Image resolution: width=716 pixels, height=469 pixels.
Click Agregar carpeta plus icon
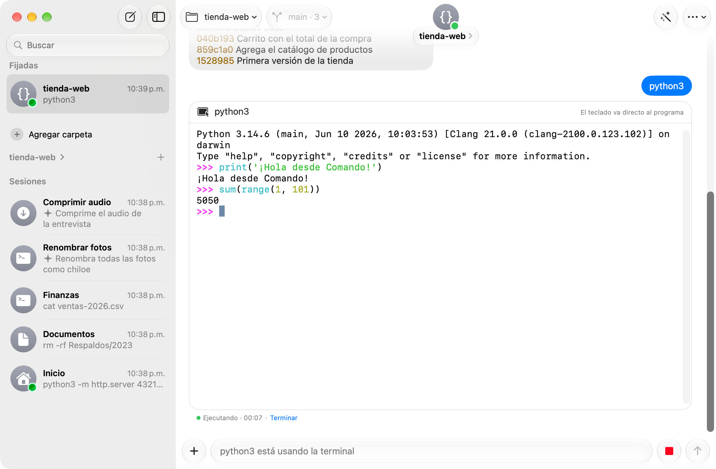(17, 134)
